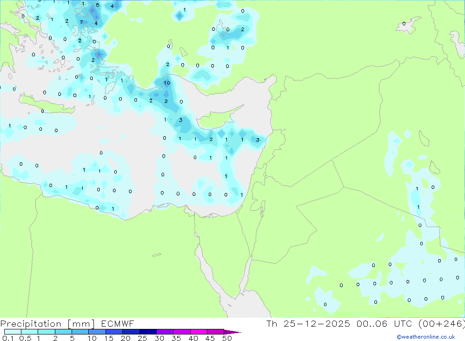Viewport: 465px width, 341px height.
Task: Select the '15' legend scale label
Action: click(108, 338)
